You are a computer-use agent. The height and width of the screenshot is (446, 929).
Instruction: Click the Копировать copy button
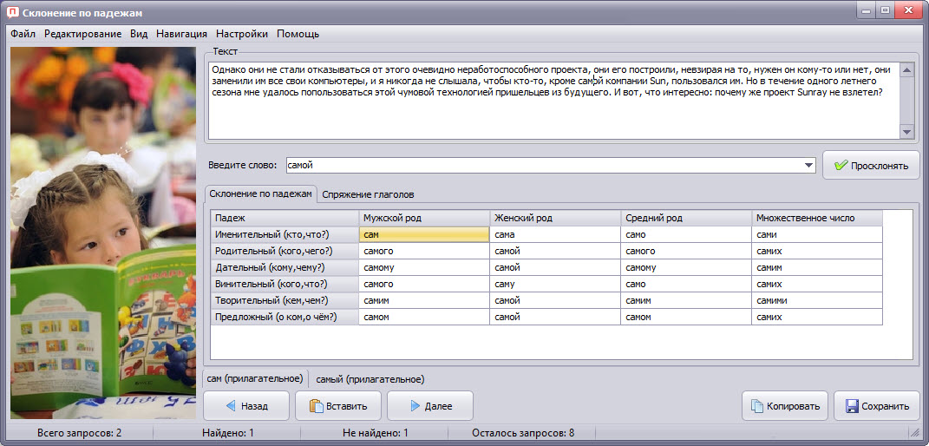coord(784,406)
